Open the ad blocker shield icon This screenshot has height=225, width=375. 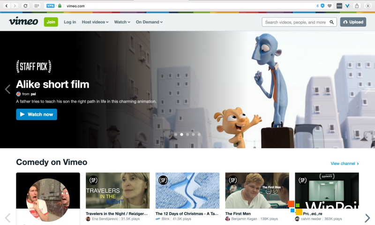(x=322, y=6)
